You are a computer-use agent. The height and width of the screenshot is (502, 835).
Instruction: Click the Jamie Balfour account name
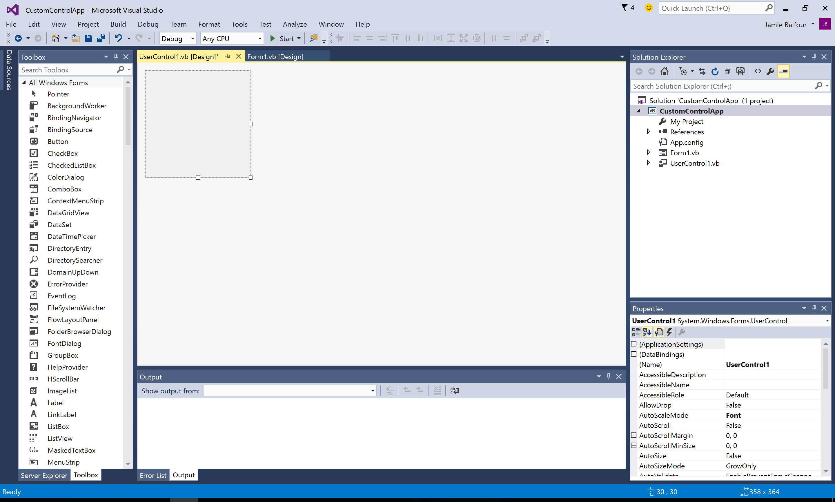(x=786, y=25)
